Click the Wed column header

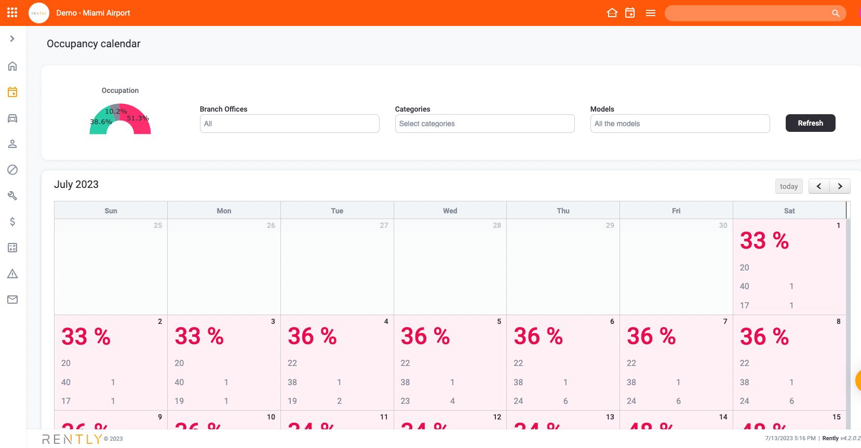point(450,211)
